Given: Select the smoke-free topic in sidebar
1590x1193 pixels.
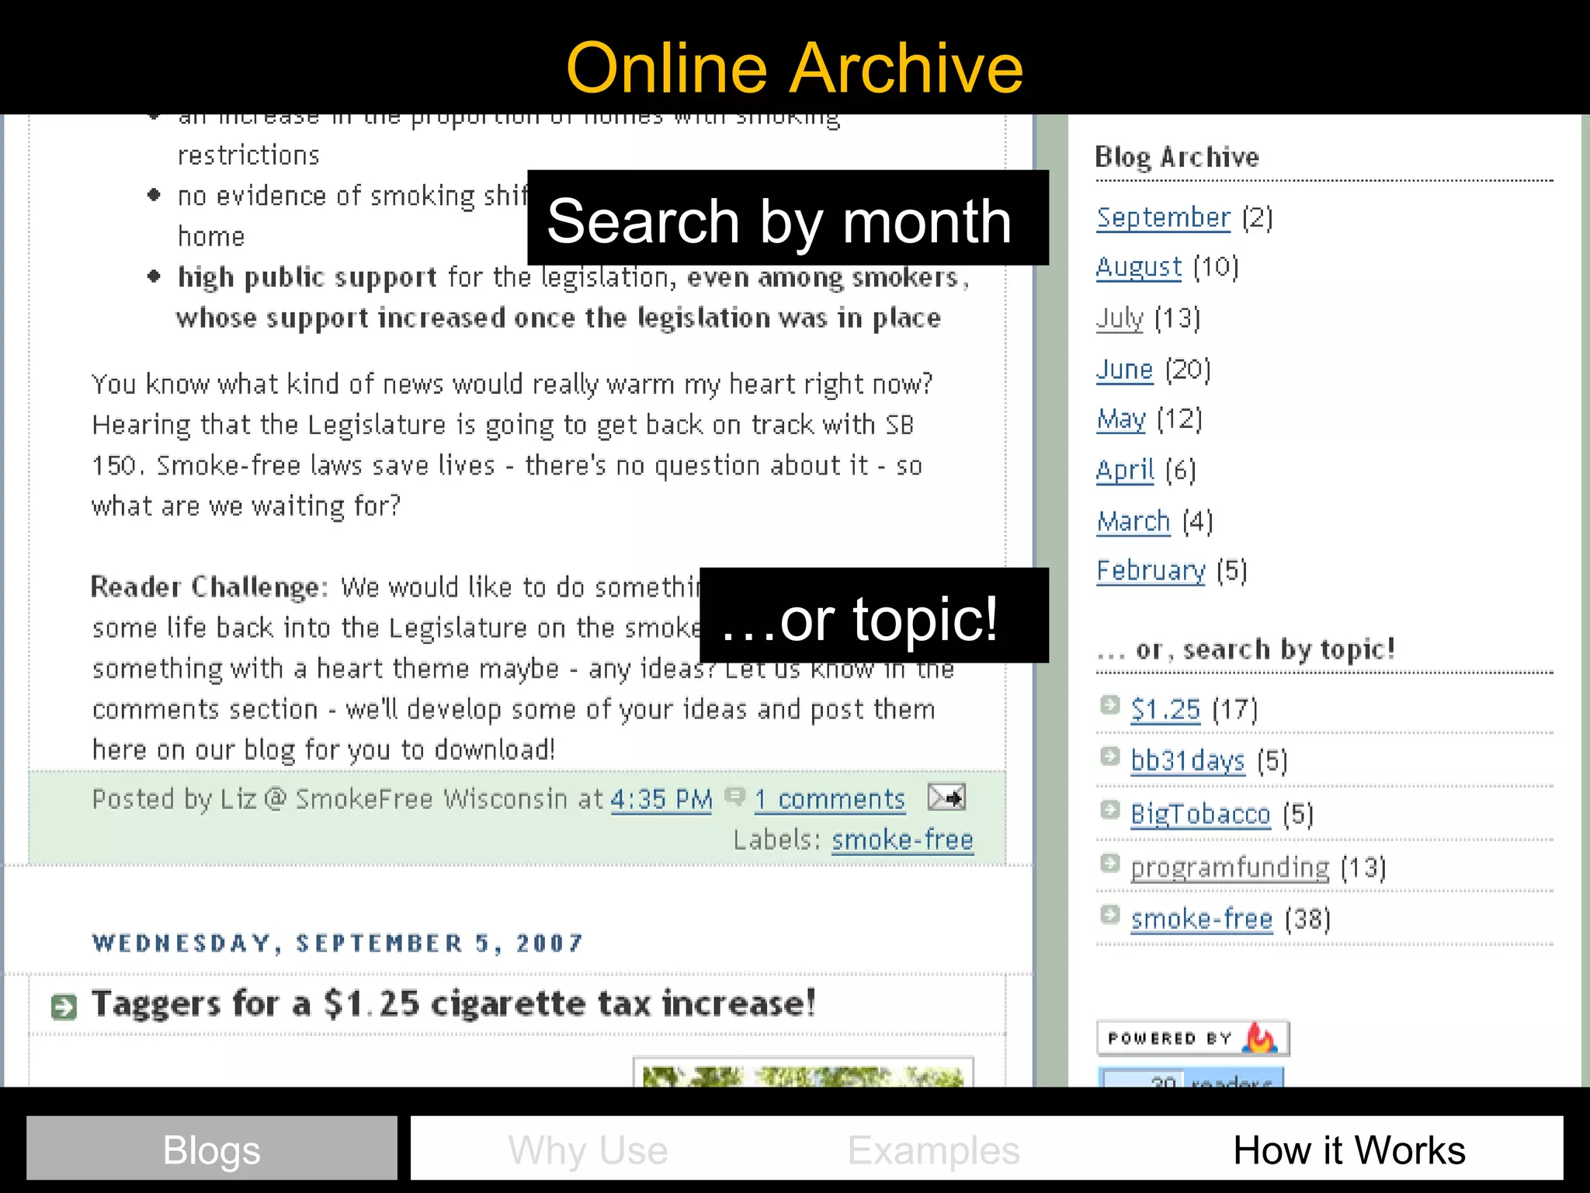Looking at the screenshot, I should (x=1202, y=919).
